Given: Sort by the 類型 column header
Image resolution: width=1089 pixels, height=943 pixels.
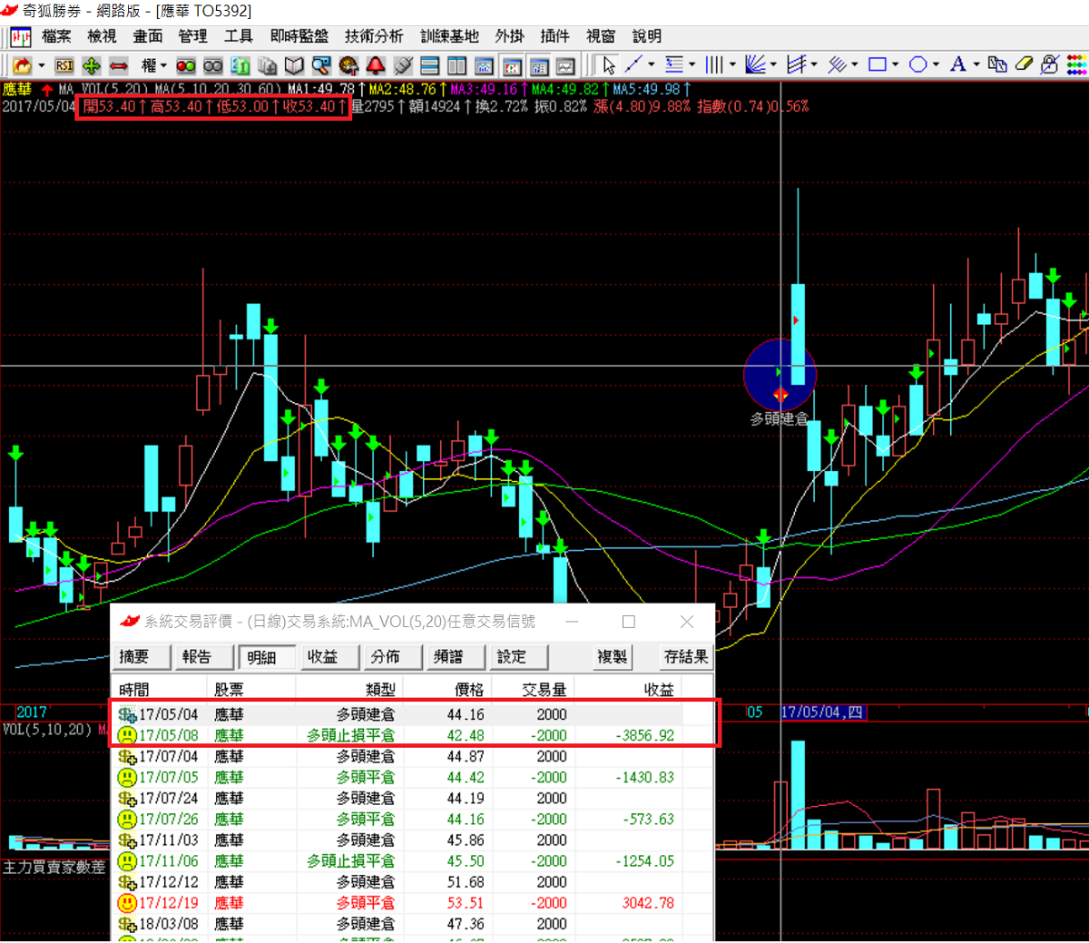Looking at the screenshot, I should (349, 690).
